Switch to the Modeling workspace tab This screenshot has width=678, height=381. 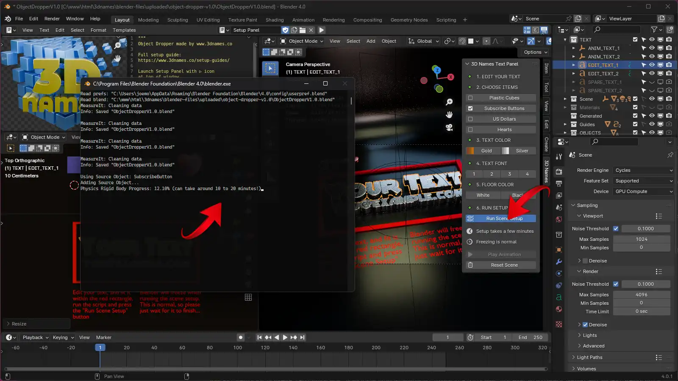pyautogui.click(x=148, y=20)
